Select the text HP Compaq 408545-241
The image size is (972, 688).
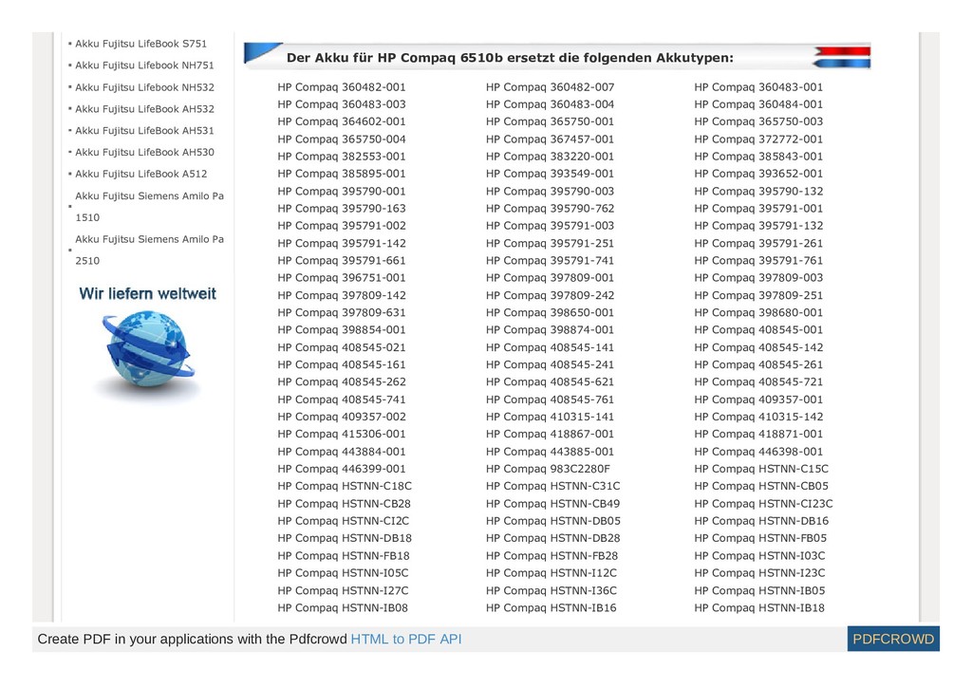click(550, 365)
